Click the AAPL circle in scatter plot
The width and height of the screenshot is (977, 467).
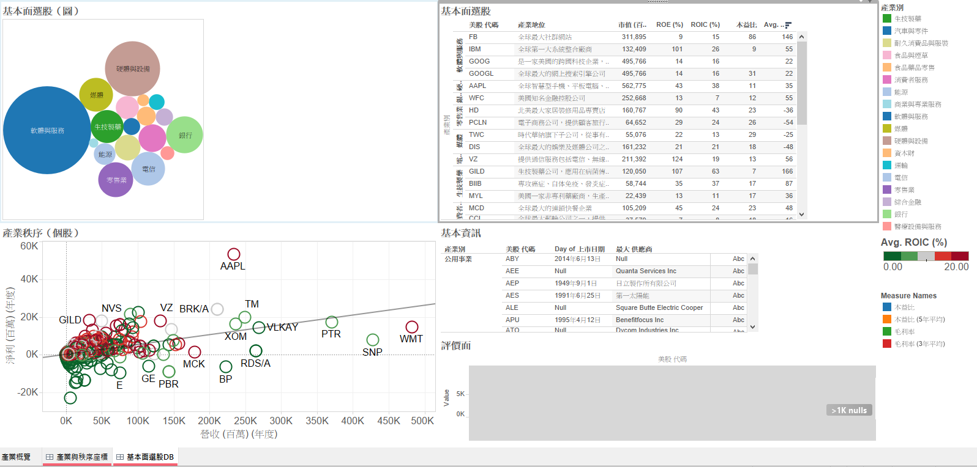234,254
